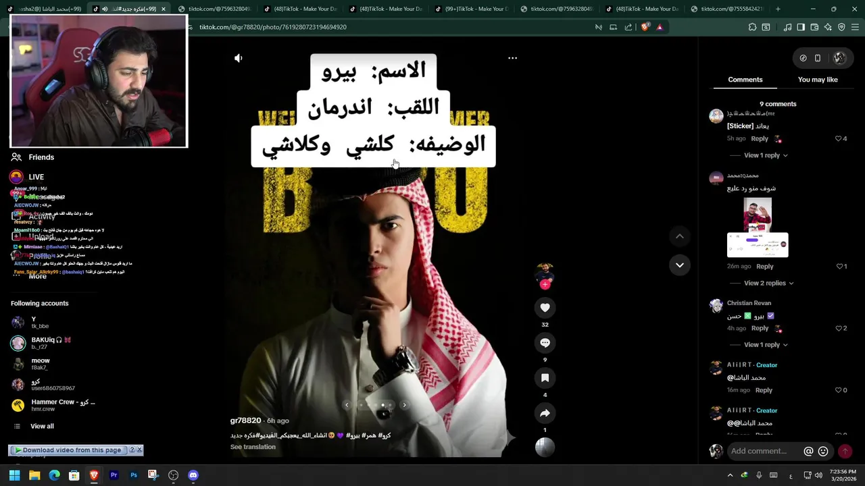Viewport: 865px width, 486px height.
Task: Open the Get app phone icon
Action: point(818,58)
